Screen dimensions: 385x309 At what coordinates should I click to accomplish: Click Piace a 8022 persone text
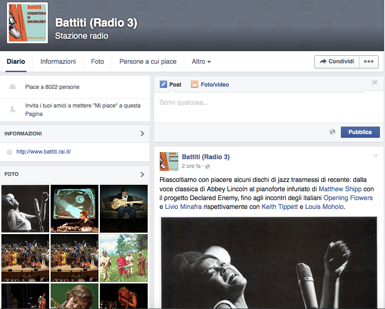[x=52, y=87]
